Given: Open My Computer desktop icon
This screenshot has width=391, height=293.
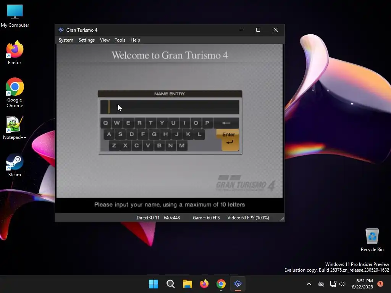Looking at the screenshot, I should tap(15, 16).
